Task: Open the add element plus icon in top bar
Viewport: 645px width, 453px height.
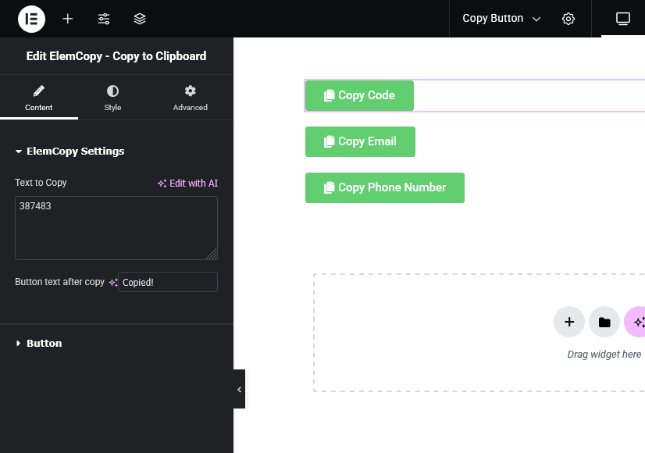Action: point(68,19)
